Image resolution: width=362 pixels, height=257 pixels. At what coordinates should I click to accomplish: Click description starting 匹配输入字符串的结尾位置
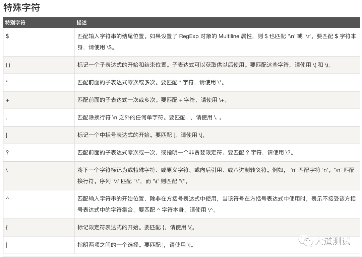tap(217, 42)
